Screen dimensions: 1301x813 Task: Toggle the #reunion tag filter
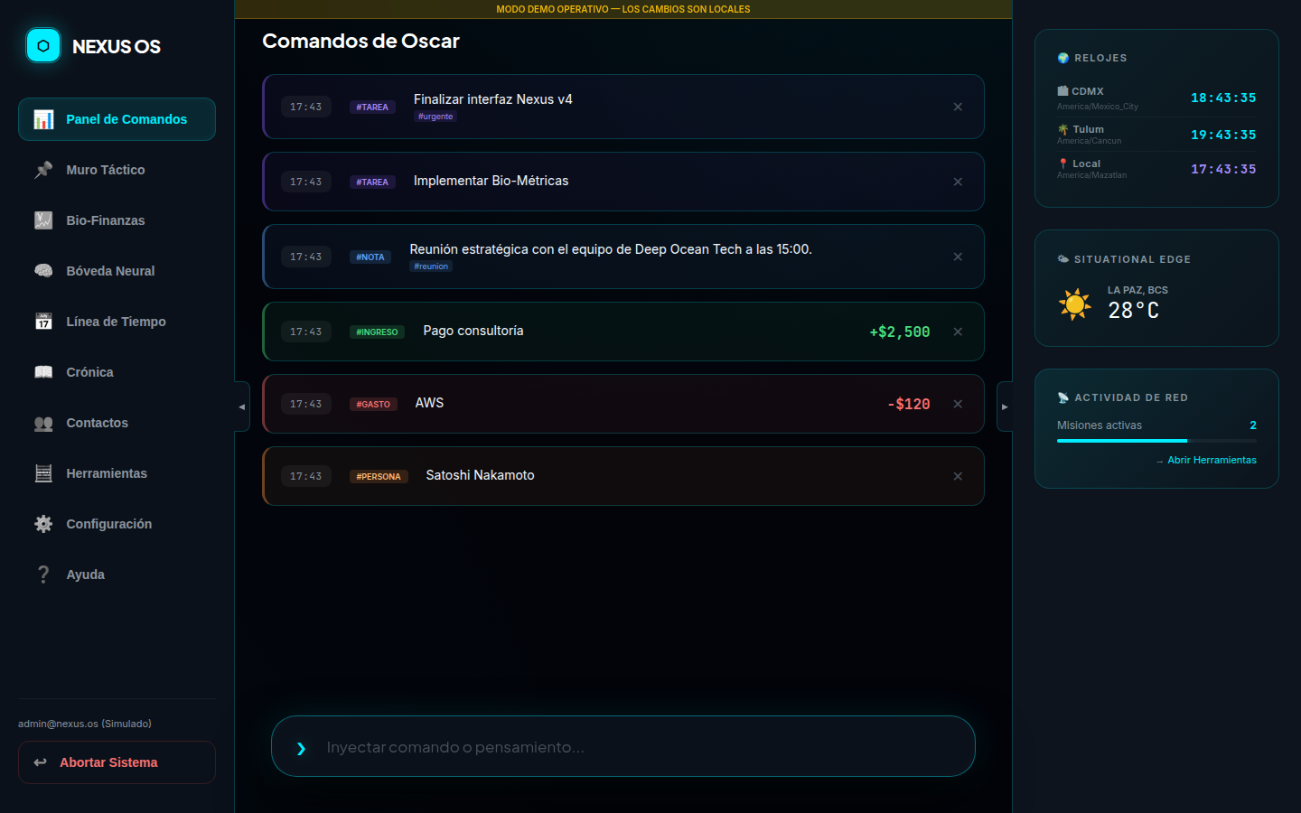click(x=431, y=266)
